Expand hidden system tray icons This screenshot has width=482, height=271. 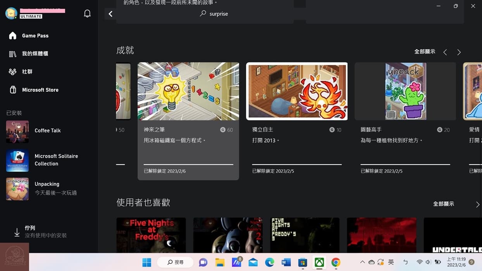point(362,262)
